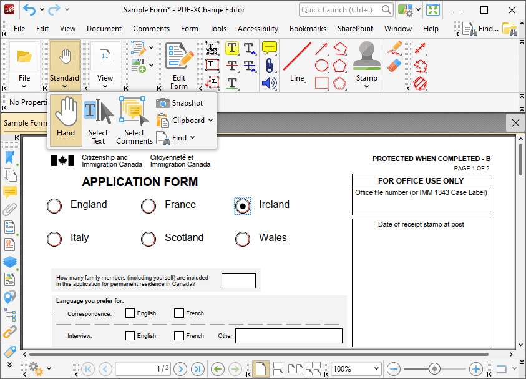Select the Rectangle shape tool
Viewport: 526px width, 379px height.
point(321,83)
